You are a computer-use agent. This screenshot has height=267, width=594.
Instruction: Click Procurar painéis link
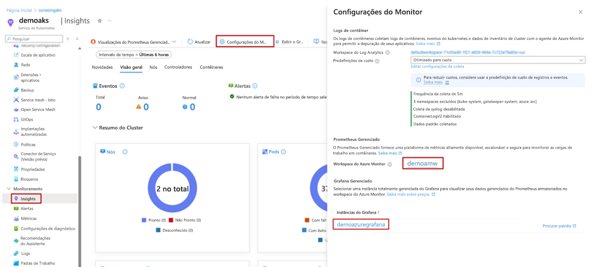(x=559, y=226)
